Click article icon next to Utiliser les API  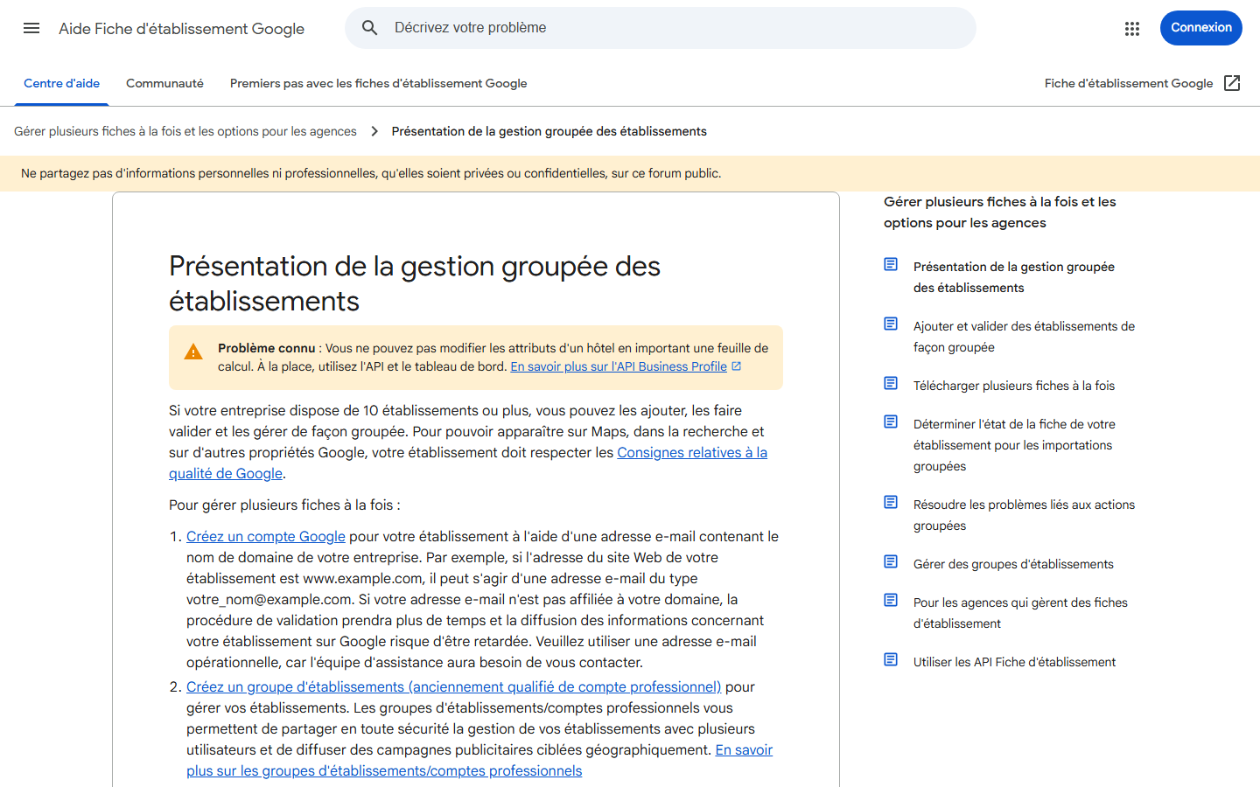coord(891,659)
